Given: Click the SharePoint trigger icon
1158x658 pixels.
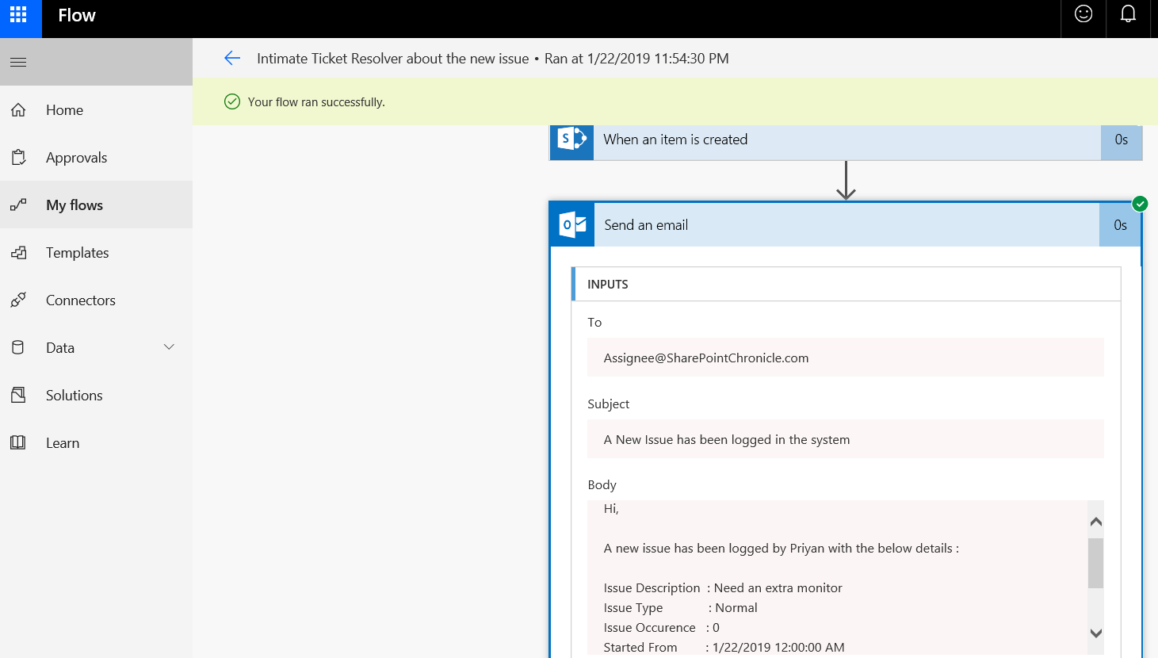Looking at the screenshot, I should [x=571, y=142].
